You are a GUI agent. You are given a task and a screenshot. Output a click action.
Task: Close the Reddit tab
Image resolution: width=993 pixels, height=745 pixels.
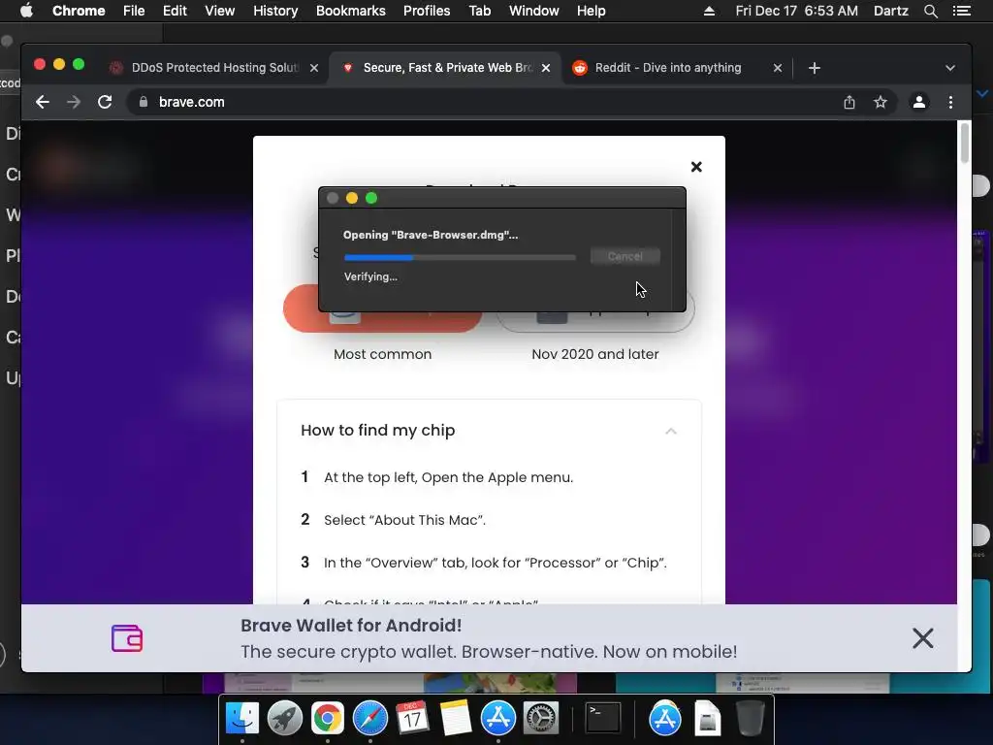778,68
